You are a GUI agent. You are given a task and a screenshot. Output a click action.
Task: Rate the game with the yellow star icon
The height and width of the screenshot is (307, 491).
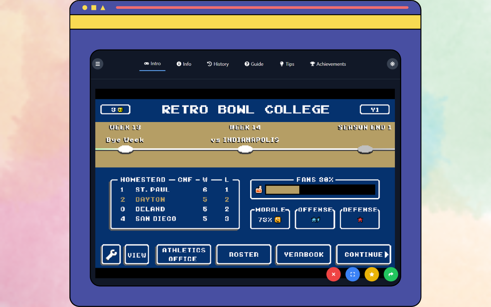coord(372,274)
